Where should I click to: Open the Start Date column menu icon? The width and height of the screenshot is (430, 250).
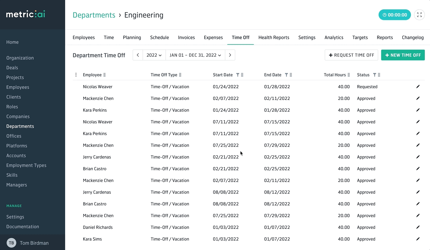click(x=242, y=75)
